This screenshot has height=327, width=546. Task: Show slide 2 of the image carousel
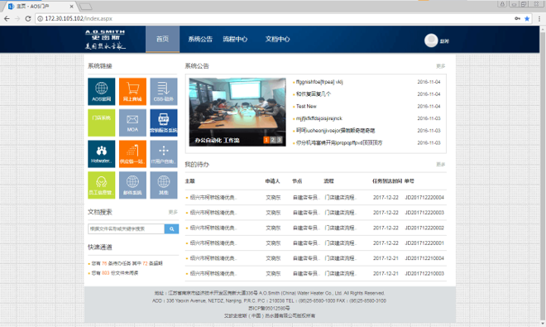pyautogui.click(x=273, y=140)
